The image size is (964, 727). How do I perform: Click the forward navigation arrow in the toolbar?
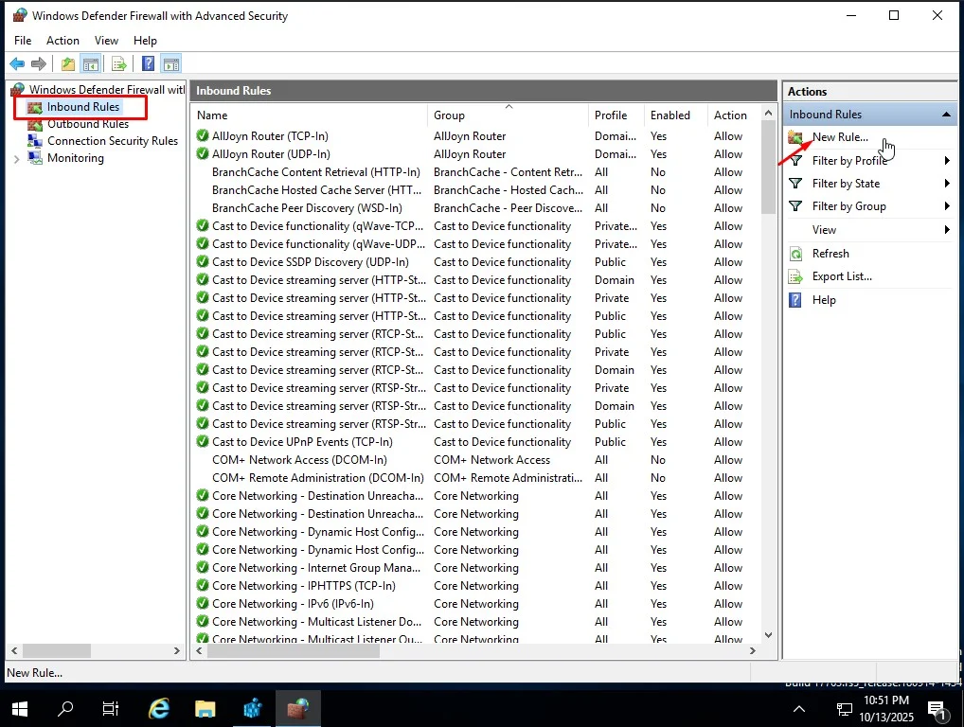(38, 63)
